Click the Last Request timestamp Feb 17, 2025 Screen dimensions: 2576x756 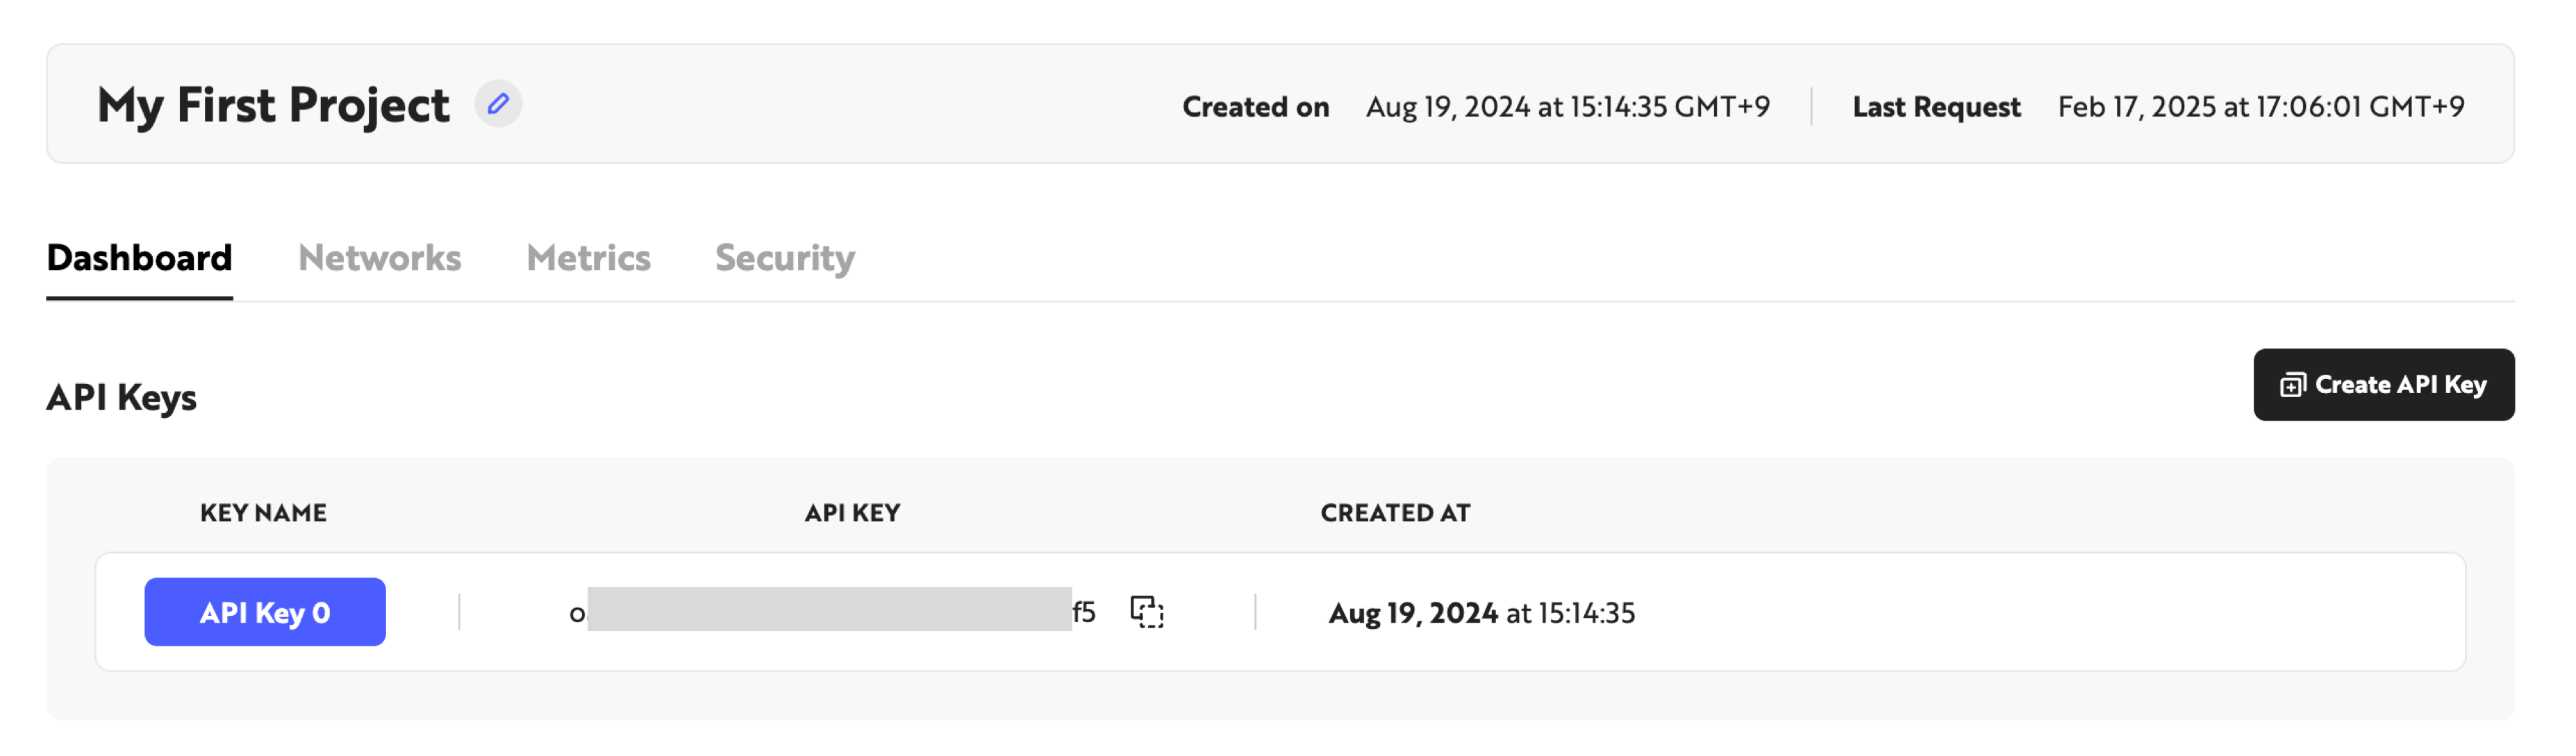2260,107
